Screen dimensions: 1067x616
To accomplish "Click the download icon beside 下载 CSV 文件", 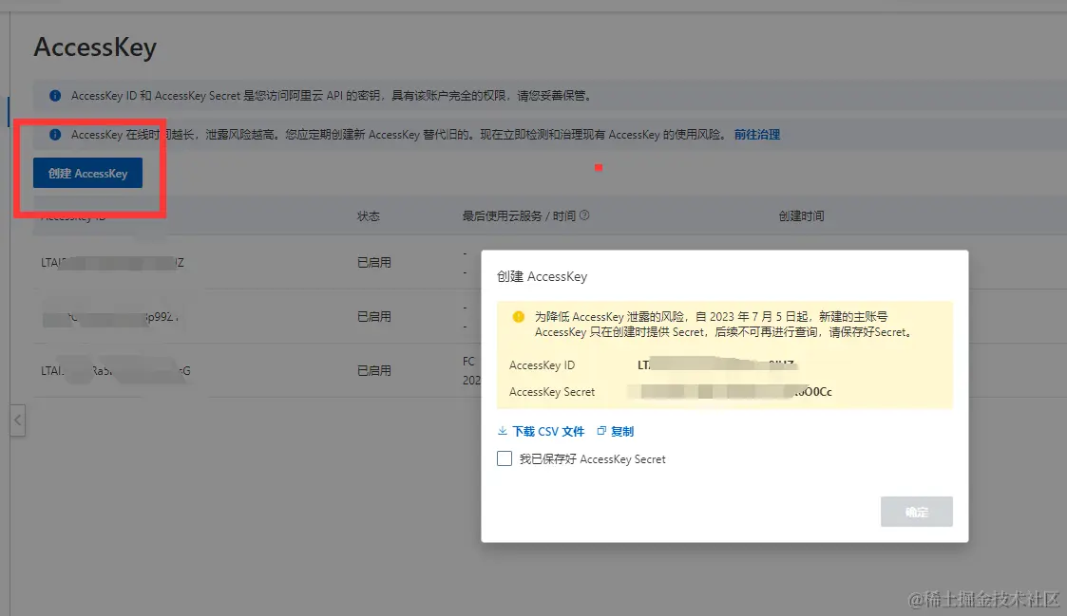I will 503,431.
